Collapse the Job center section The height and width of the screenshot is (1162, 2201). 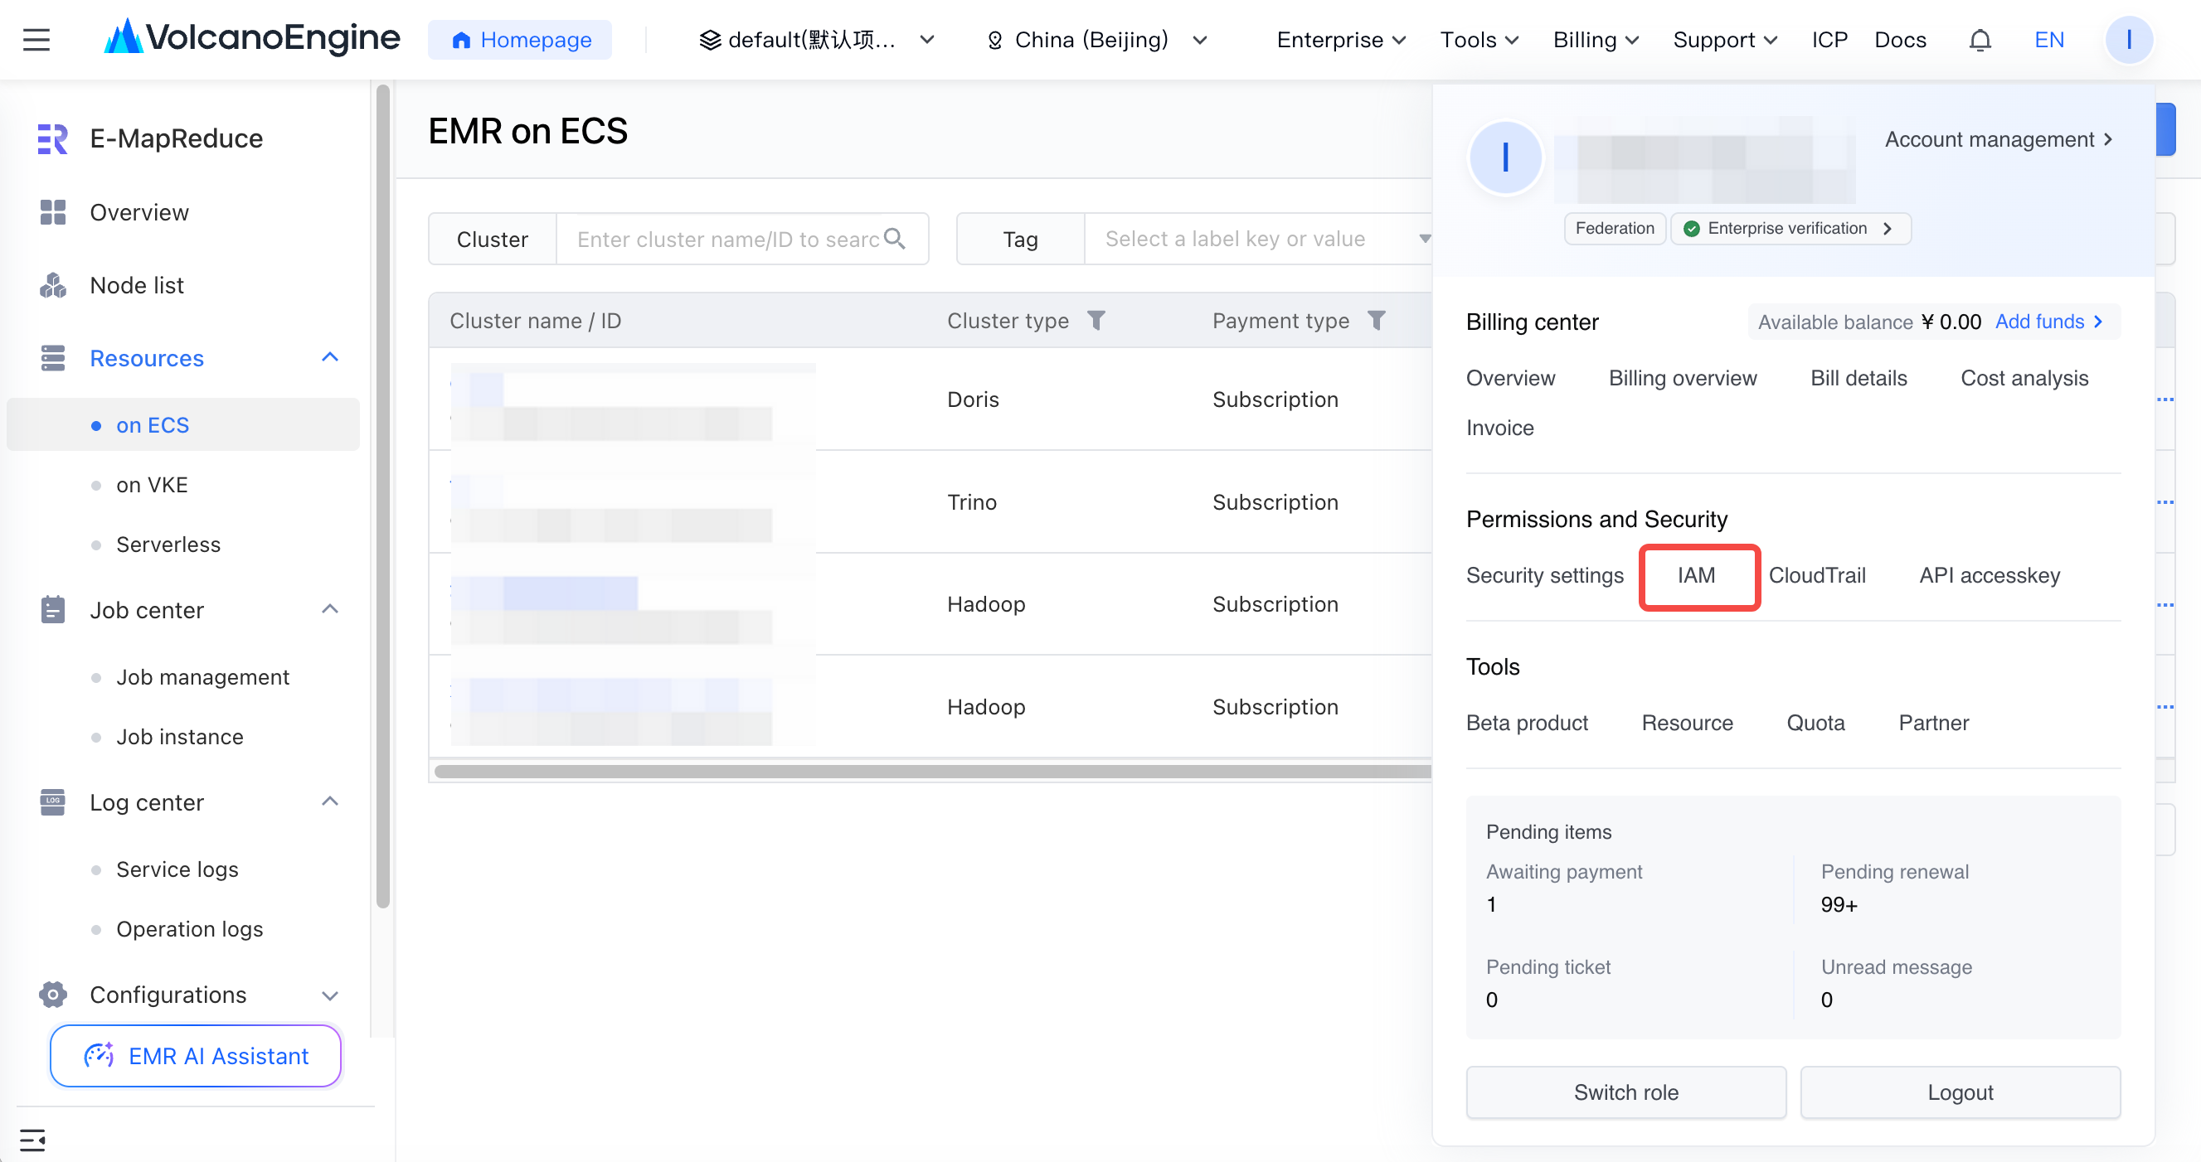coord(330,608)
